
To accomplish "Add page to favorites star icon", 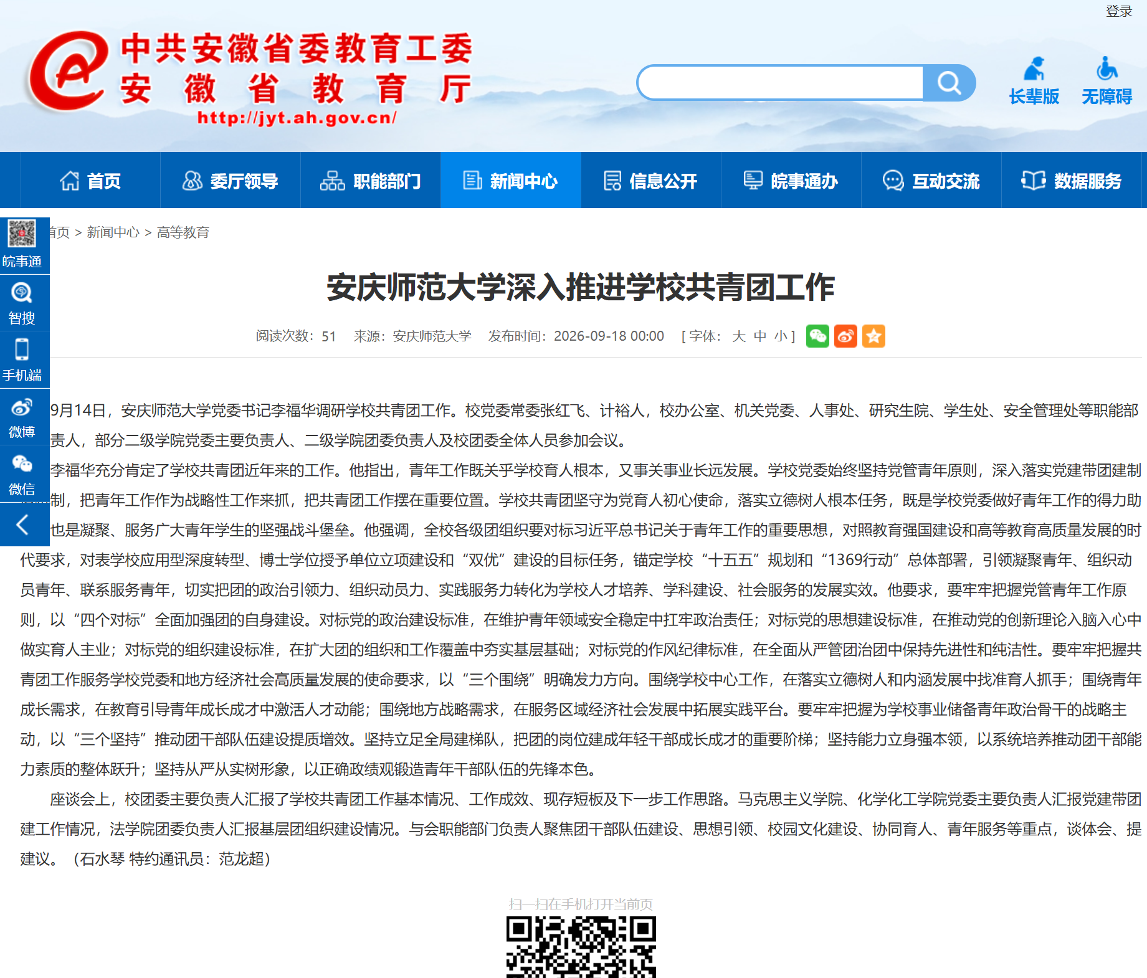I will (873, 336).
